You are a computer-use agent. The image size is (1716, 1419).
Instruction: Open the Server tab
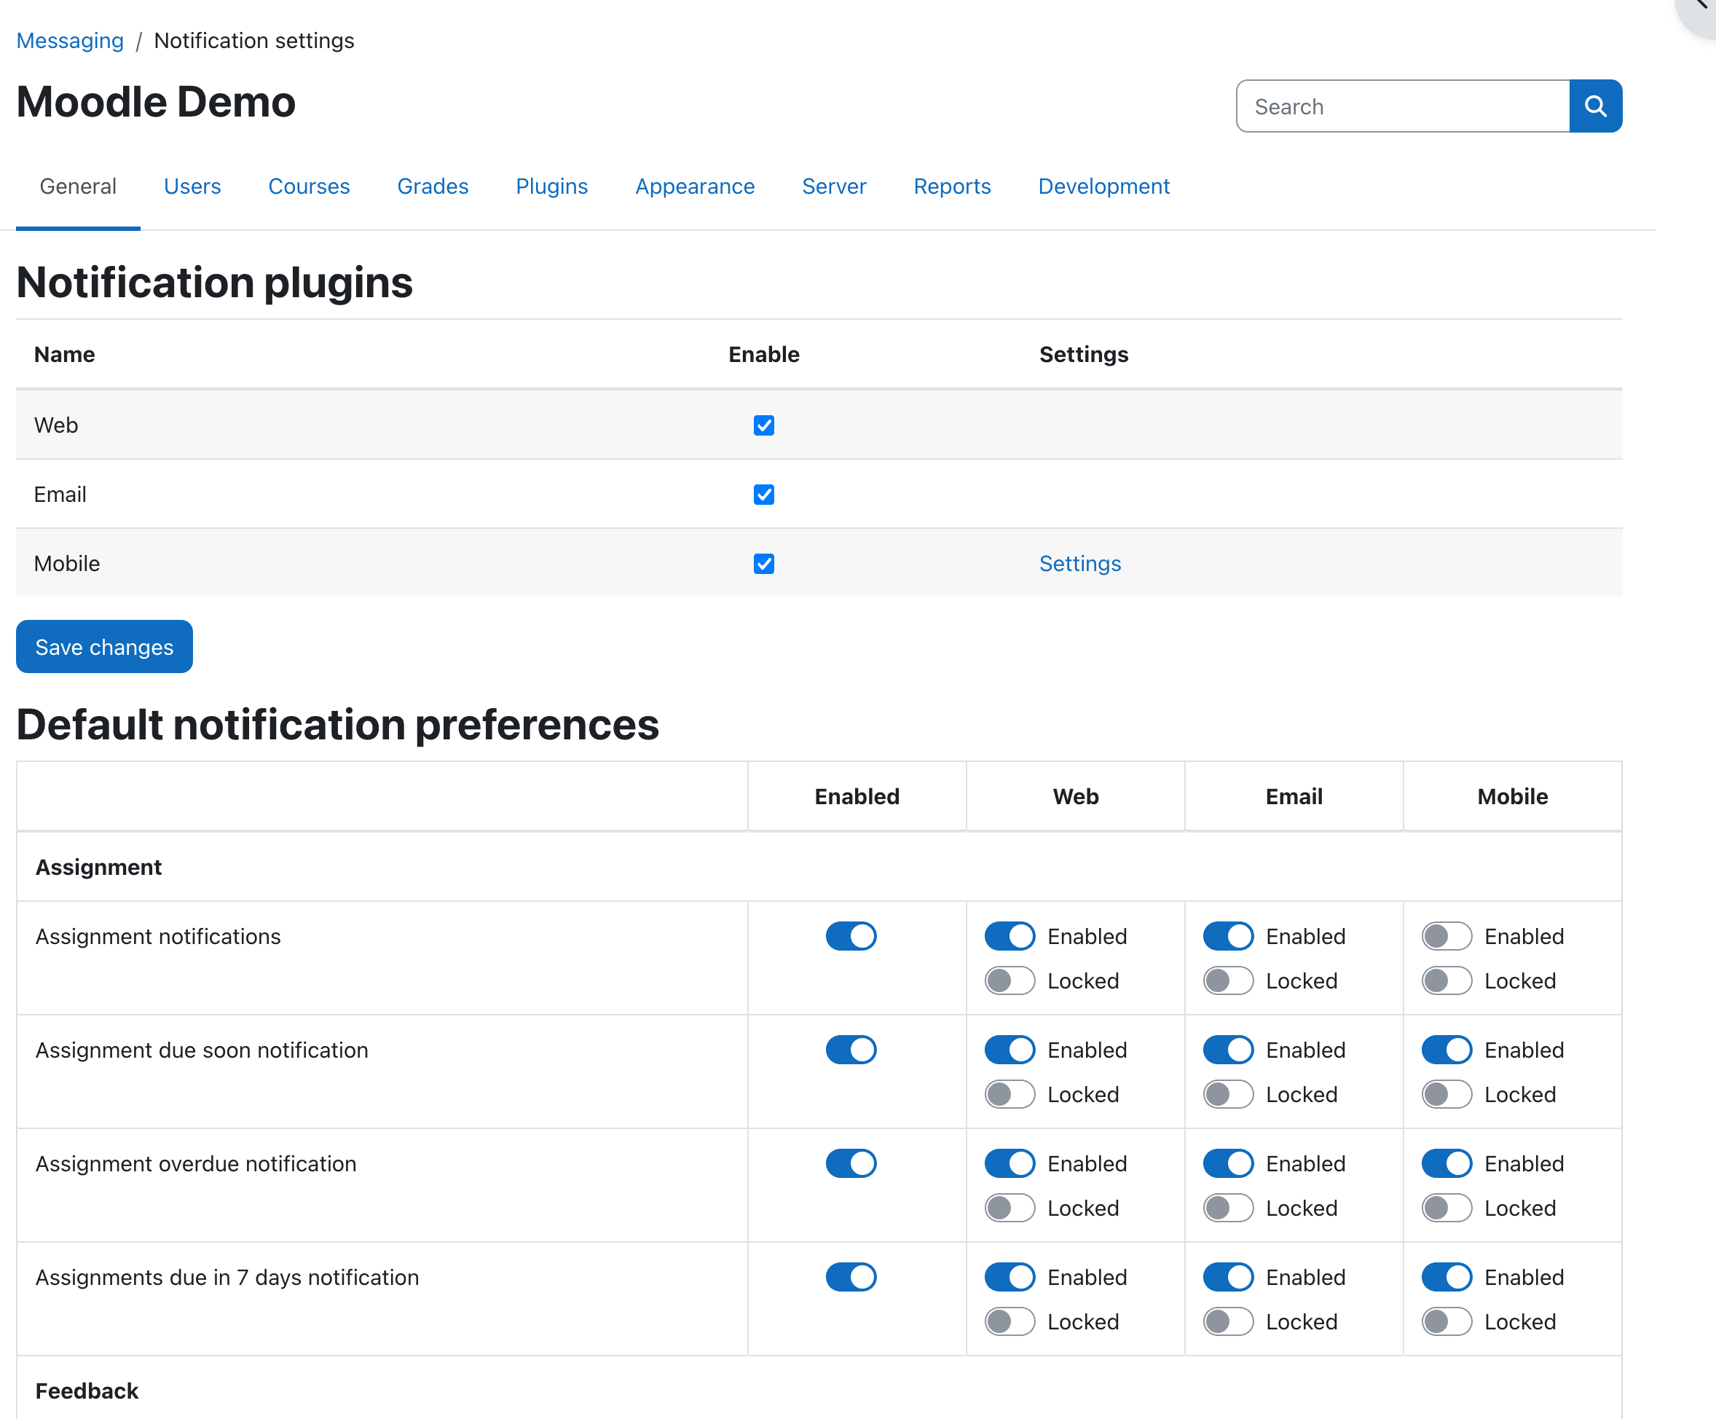833,186
